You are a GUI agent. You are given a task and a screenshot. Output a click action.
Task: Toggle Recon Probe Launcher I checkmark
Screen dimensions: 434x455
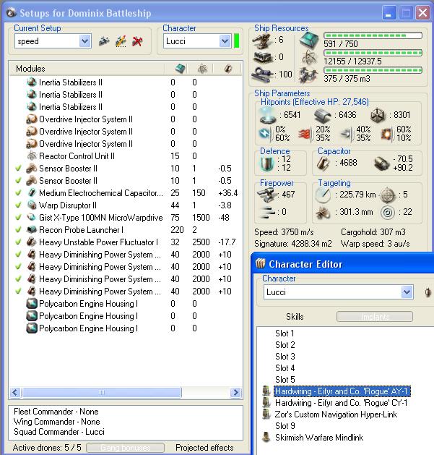tap(18, 230)
